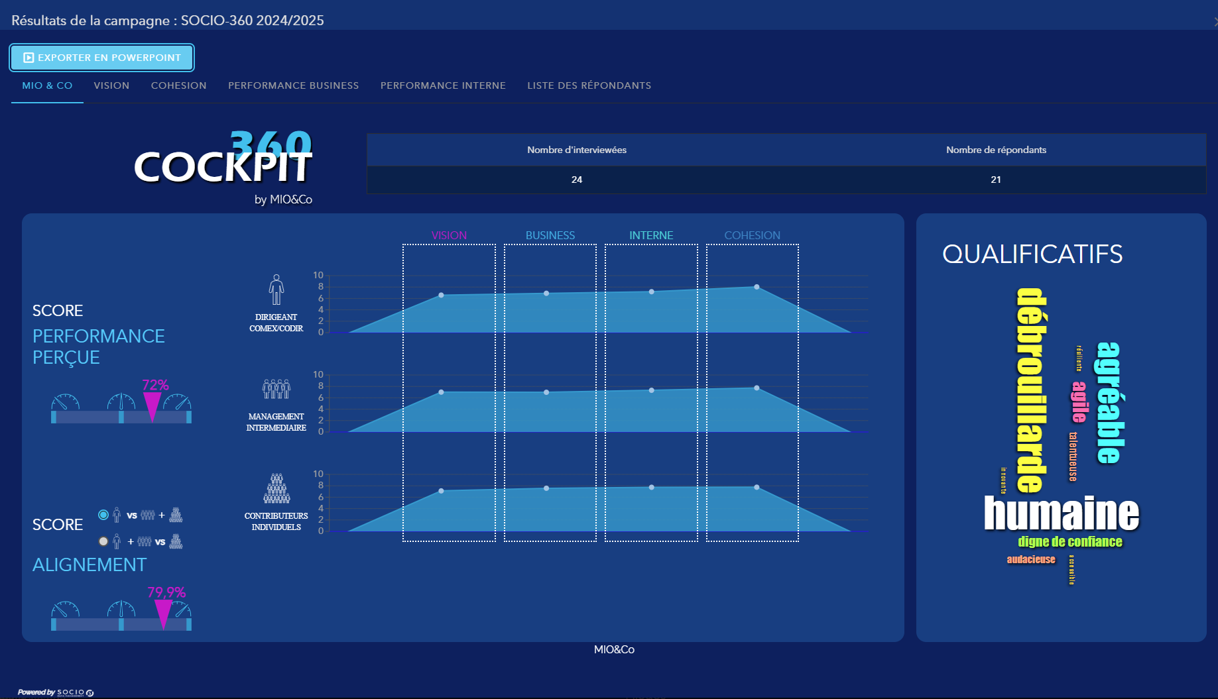The image size is (1218, 699).
Task: Click the Contributeurs Individuels crowd icon
Action: [x=276, y=488]
